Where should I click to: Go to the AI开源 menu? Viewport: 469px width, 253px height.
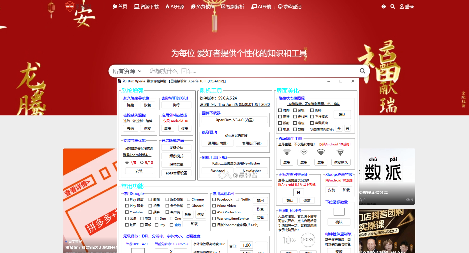pos(175,6)
